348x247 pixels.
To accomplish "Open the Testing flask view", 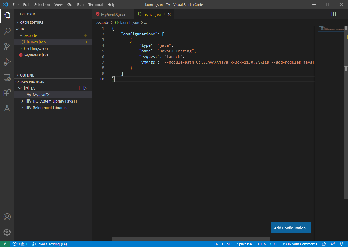I will pyautogui.click(x=7, y=108).
